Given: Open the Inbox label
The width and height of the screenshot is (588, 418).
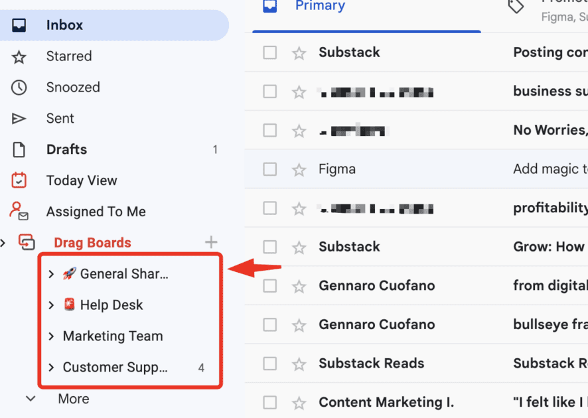Looking at the screenshot, I should point(64,25).
